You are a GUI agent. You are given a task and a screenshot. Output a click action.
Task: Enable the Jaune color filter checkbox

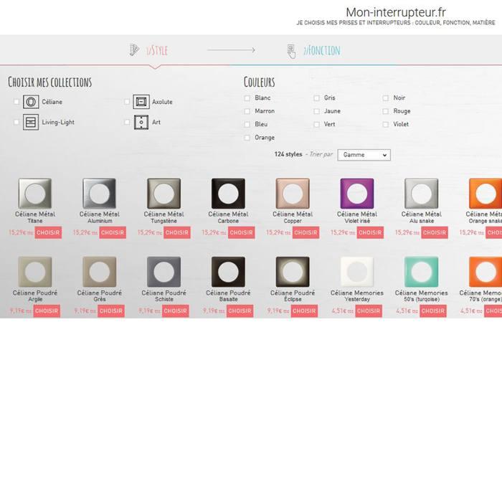coord(316,111)
